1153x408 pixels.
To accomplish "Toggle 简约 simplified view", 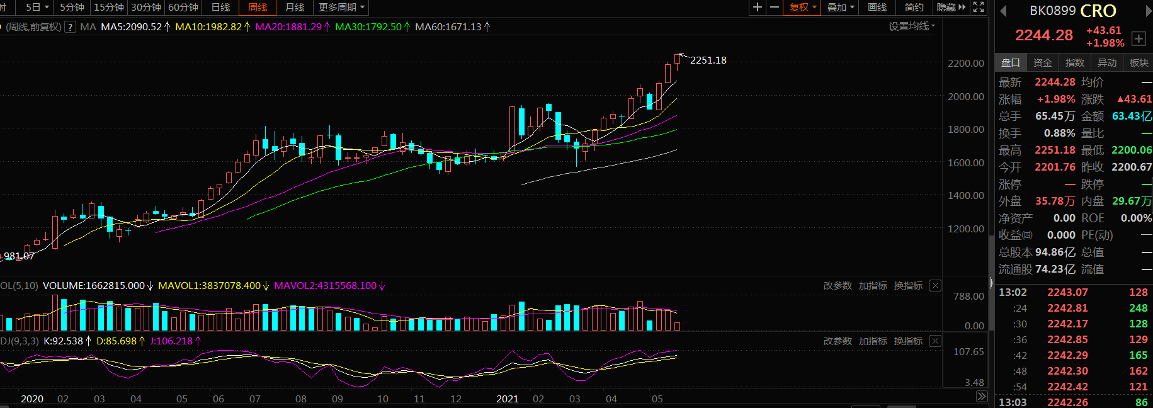I will coord(914,8).
